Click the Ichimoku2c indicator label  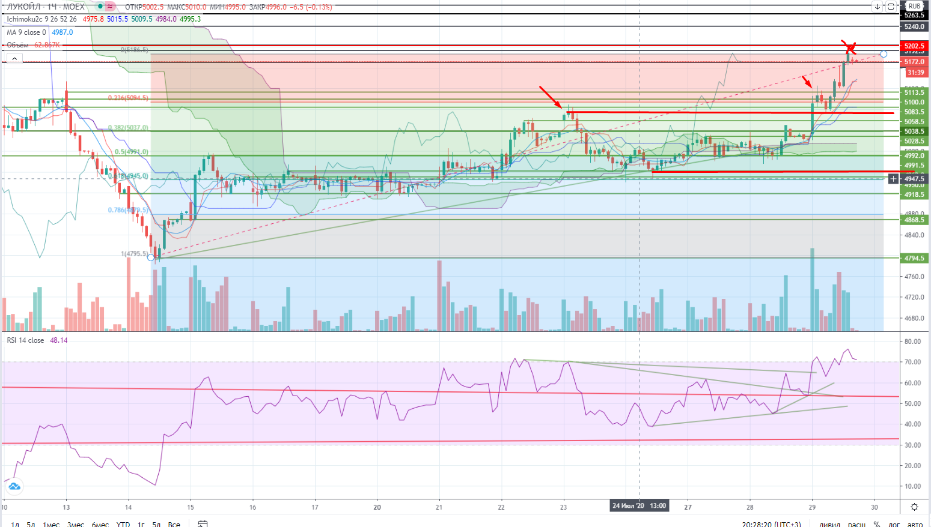click(41, 19)
